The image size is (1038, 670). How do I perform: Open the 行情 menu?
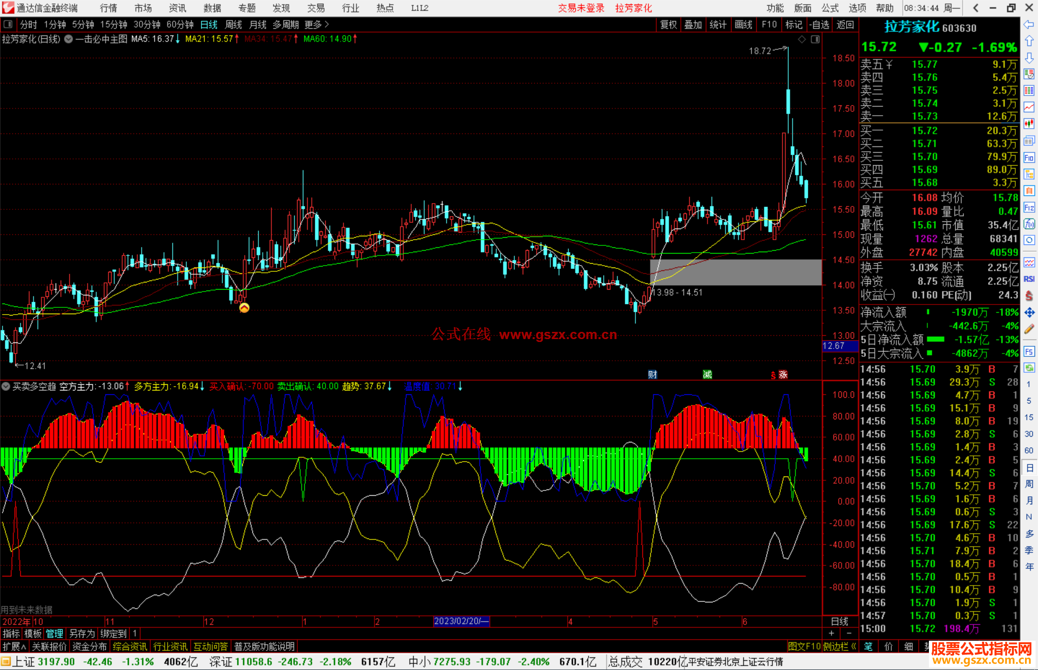pyautogui.click(x=109, y=8)
